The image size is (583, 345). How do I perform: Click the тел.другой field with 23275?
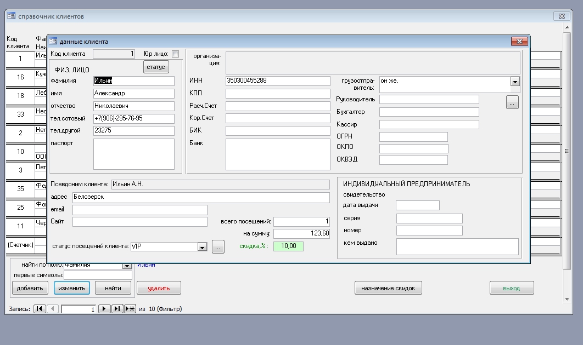point(134,130)
